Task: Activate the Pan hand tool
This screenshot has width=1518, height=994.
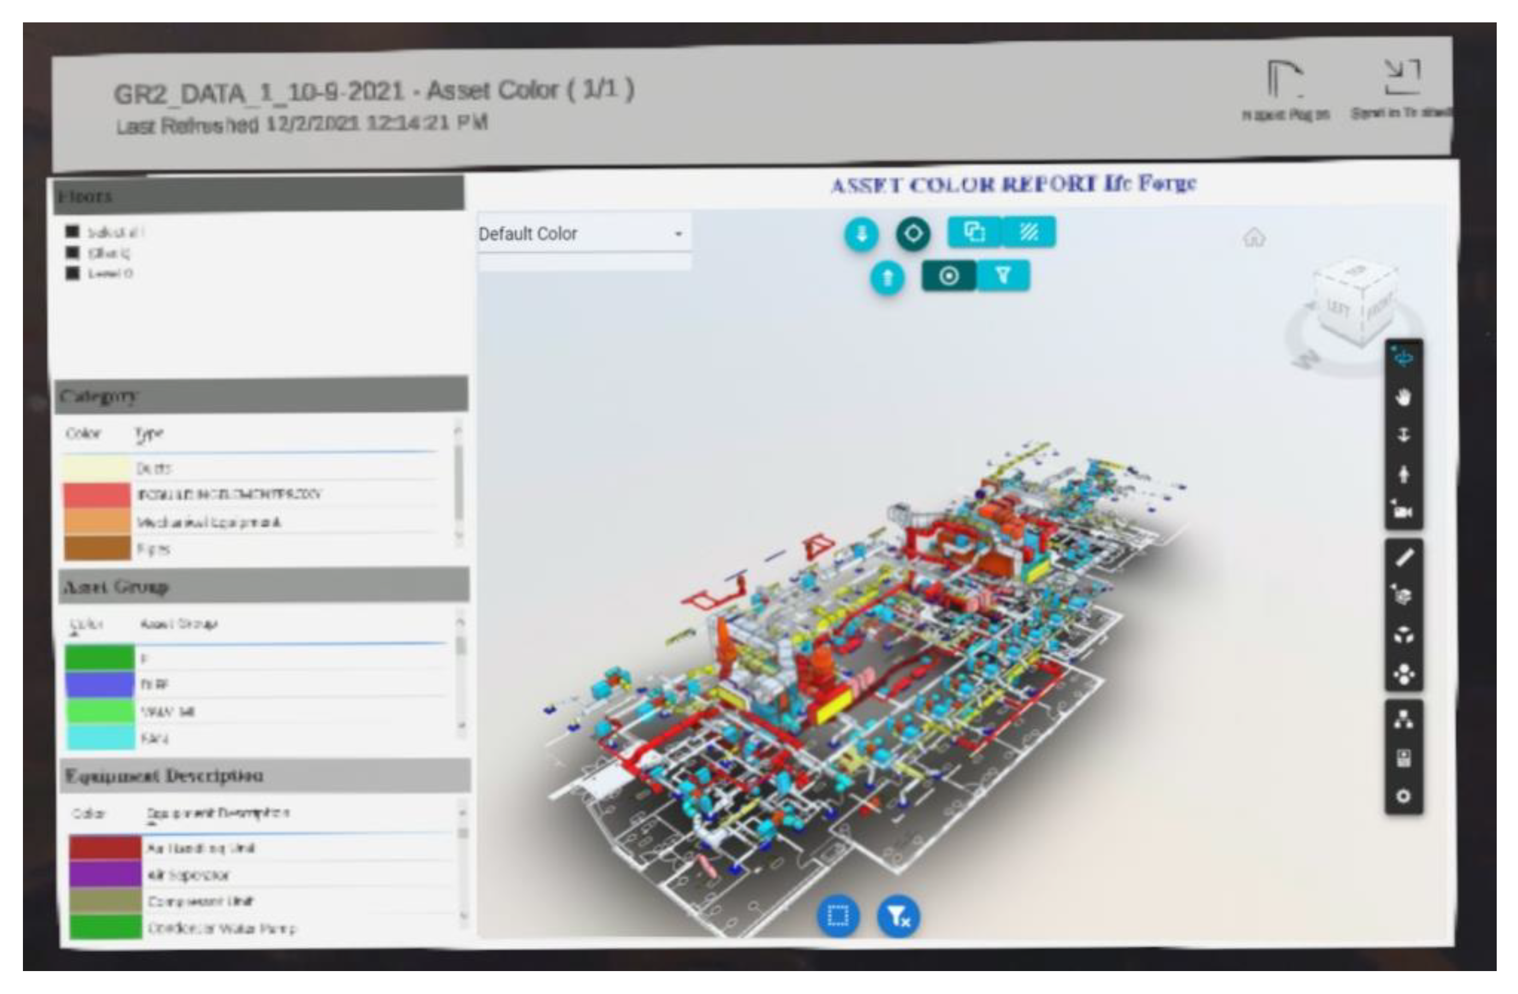Action: click(1403, 398)
